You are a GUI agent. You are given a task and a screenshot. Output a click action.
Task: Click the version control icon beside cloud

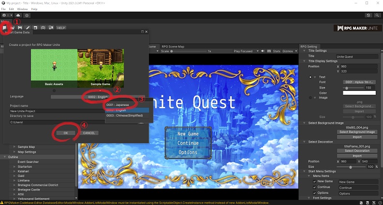click(x=27, y=15)
